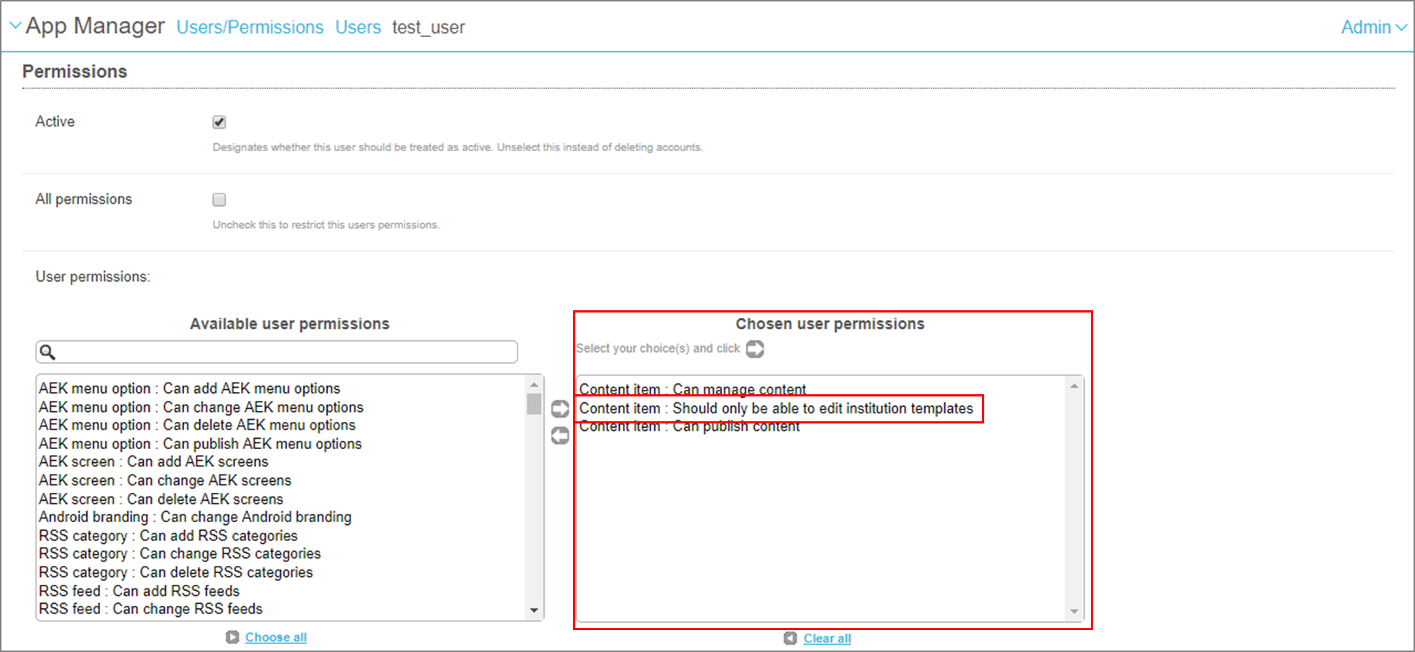Select 'Can add RSS feeds'

(x=139, y=591)
